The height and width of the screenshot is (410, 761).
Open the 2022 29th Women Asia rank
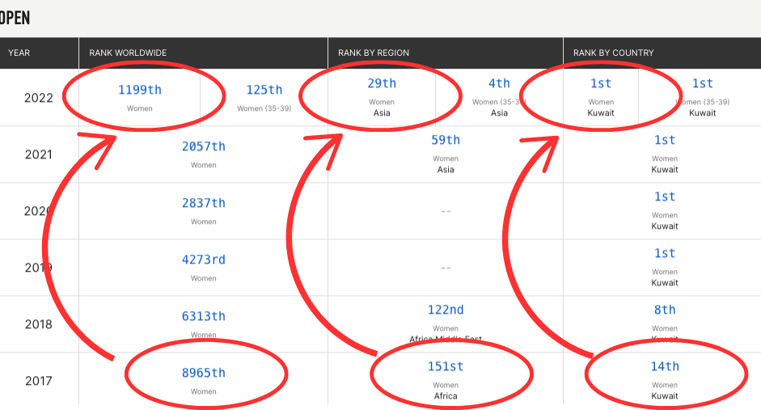(382, 83)
